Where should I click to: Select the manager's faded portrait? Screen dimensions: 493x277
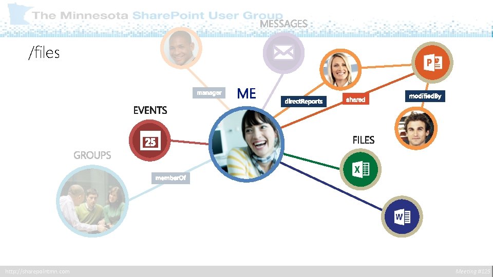click(x=181, y=48)
